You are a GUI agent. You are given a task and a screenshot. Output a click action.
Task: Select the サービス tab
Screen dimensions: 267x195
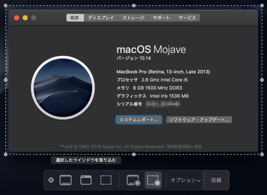(187, 18)
